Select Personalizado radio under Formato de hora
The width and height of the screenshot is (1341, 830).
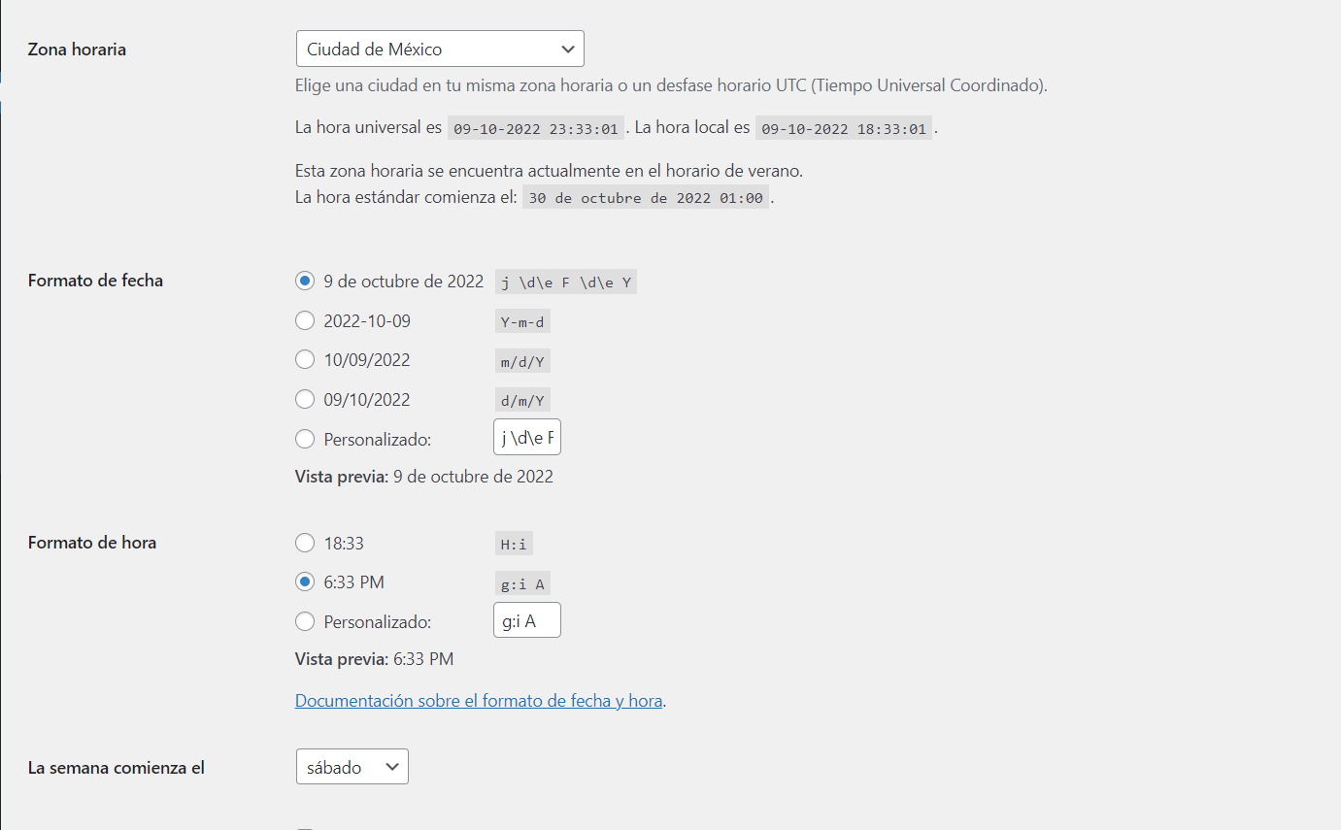pos(305,621)
